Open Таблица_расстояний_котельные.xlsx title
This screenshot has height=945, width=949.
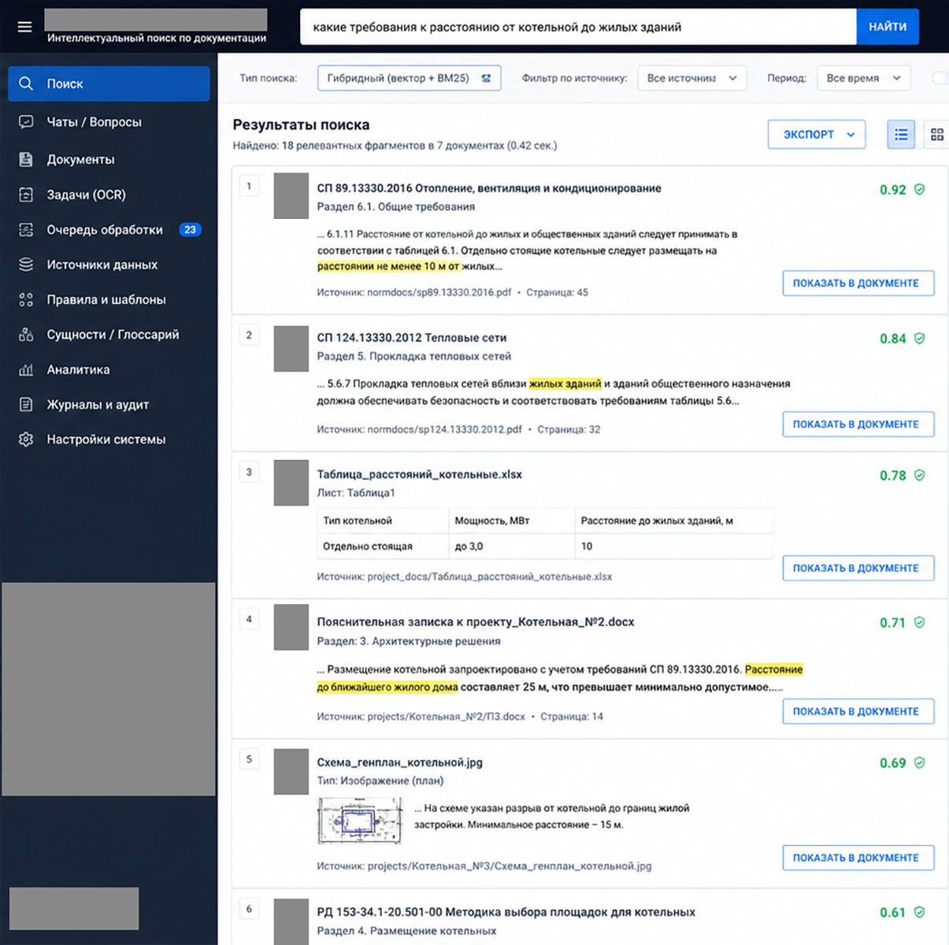pos(420,475)
